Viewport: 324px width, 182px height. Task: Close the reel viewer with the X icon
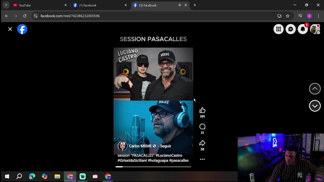pos(10,29)
